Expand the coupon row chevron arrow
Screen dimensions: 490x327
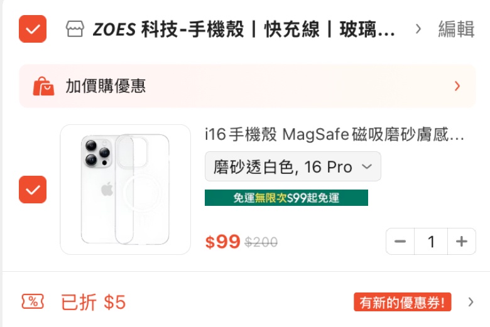click(x=471, y=303)
